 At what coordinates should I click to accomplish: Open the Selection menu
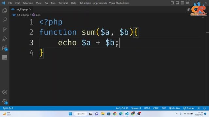[x=28, y=3]
